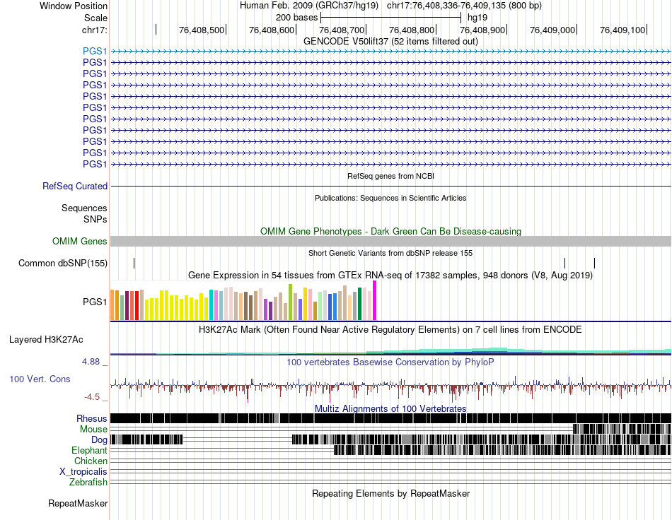Click Short Genetic Variants from dbSNP title
Image resolution: width=672 pixels, height=520 pixels.
[390, 254]
